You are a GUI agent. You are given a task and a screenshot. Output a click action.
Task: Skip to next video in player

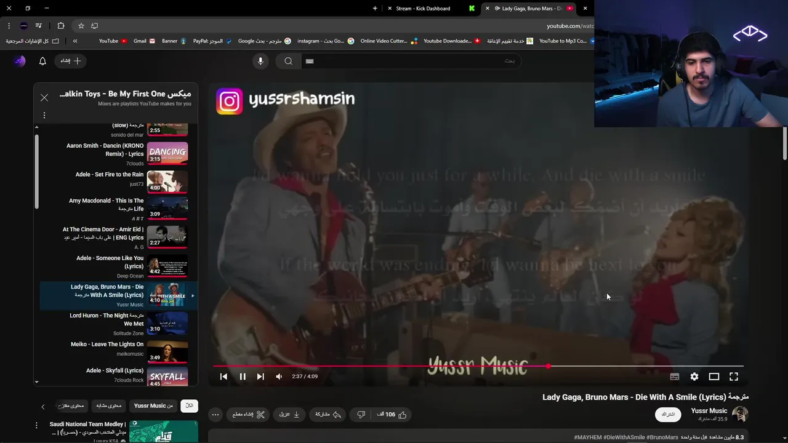260,377
